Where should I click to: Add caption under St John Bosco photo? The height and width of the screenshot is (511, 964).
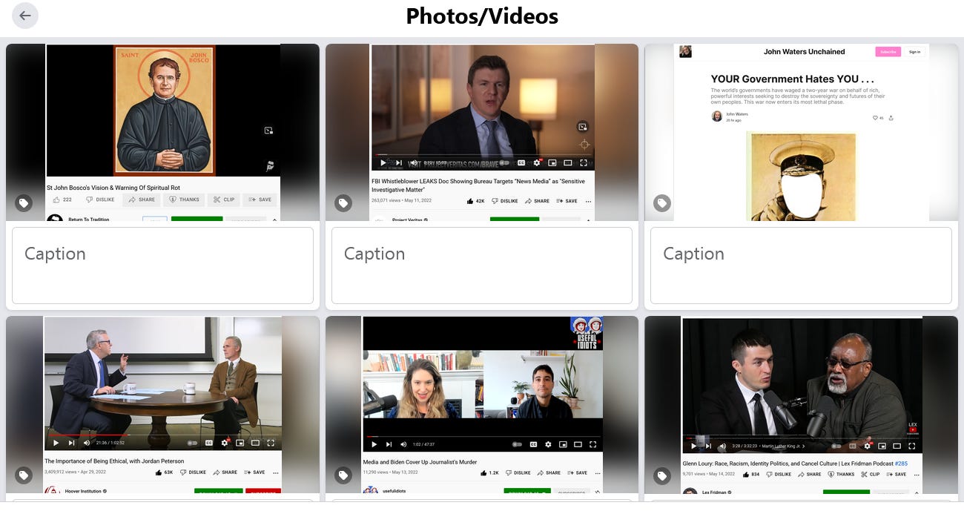click(162, 266)
